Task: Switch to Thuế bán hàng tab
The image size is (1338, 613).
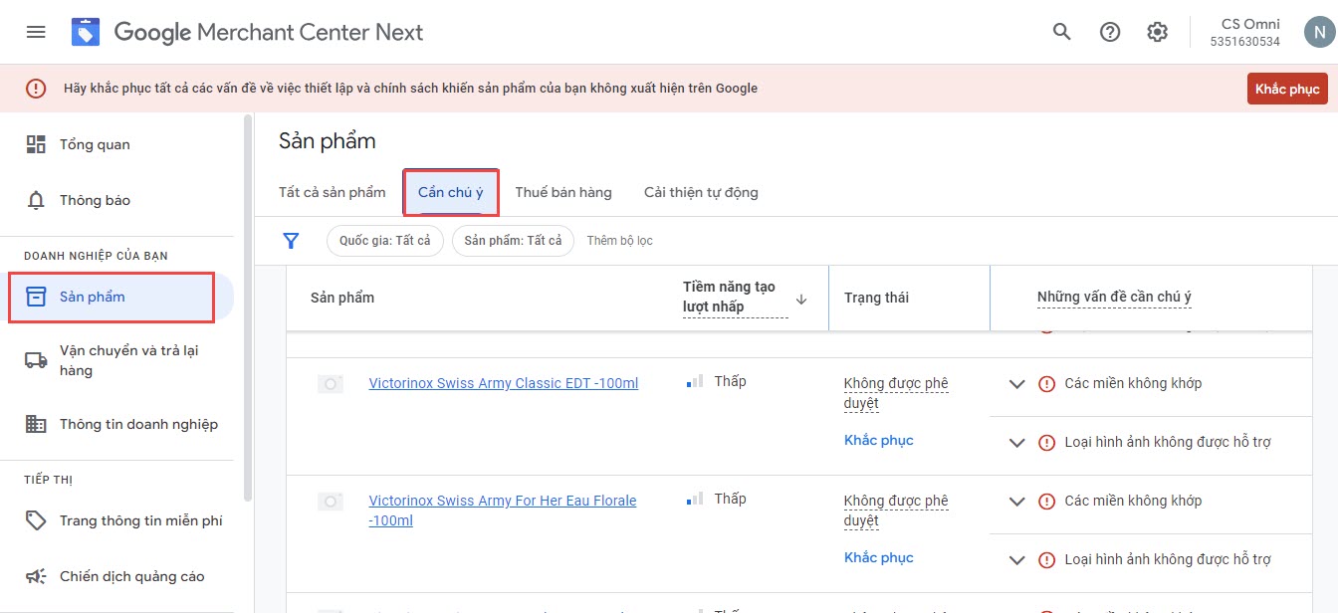Action: click(x=563, y=192)
